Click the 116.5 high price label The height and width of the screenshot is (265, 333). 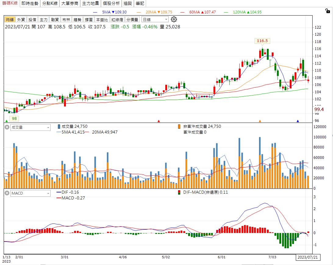coord(262,41)
